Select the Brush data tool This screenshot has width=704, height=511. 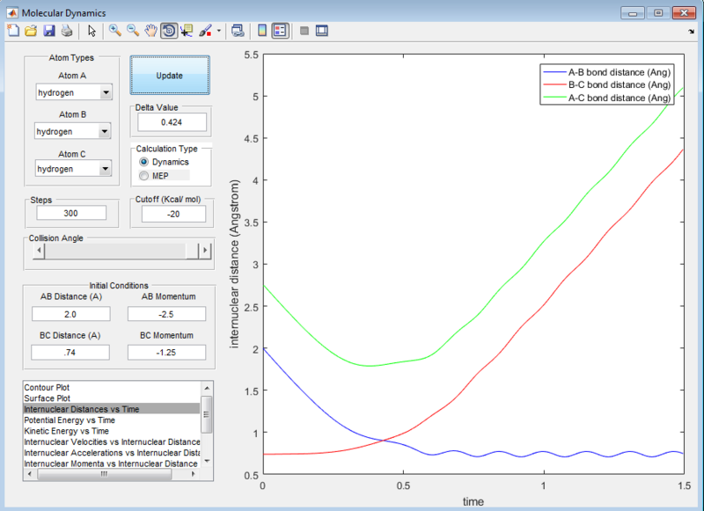(203, 30)
